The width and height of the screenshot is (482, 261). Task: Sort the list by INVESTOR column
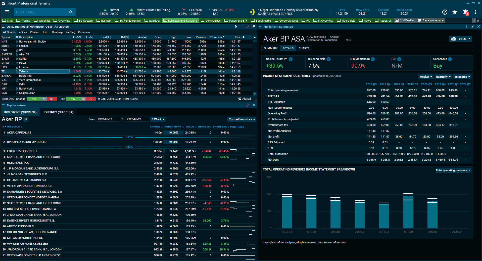tap(15, 127)
